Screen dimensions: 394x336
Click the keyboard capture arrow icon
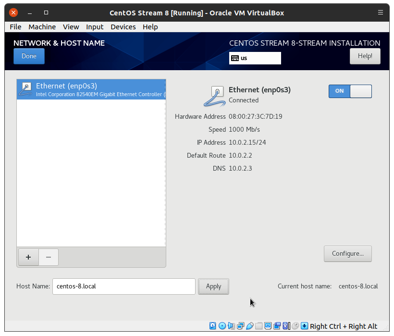pyautogui.click(x=304, y=326)
